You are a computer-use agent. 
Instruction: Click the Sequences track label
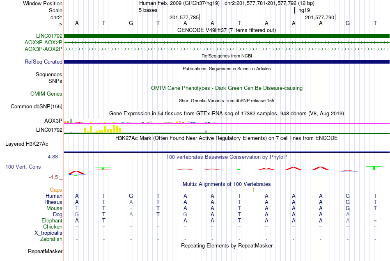49,75
